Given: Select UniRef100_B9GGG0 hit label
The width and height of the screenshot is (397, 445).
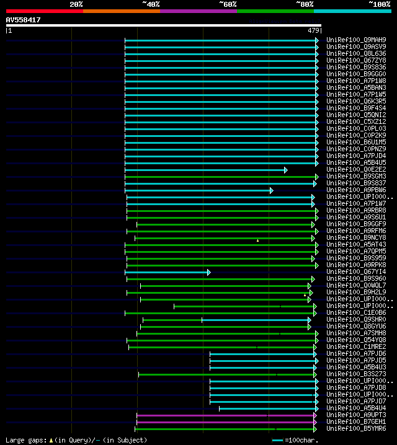Looking at the screenshot, I should pos(356,74).
